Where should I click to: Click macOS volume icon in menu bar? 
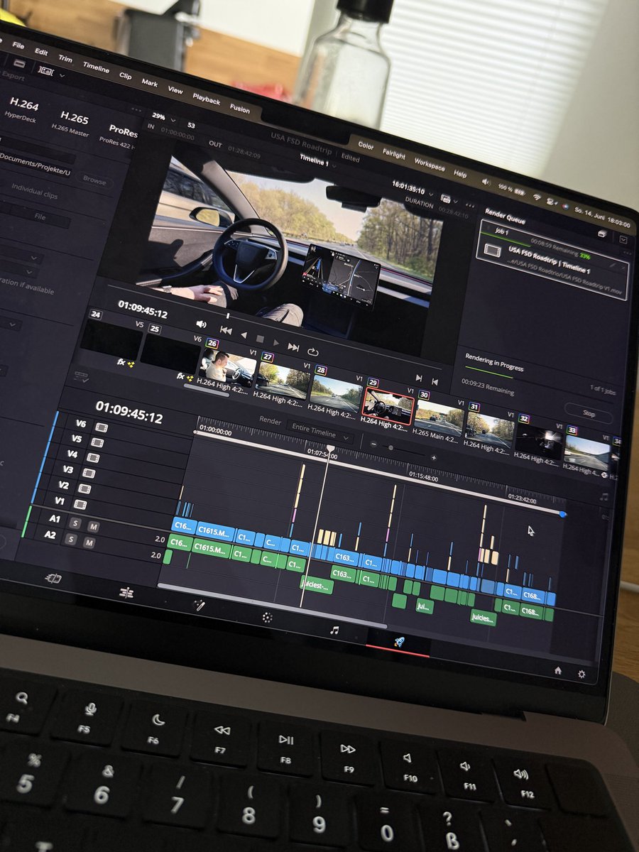pos(486,182)
